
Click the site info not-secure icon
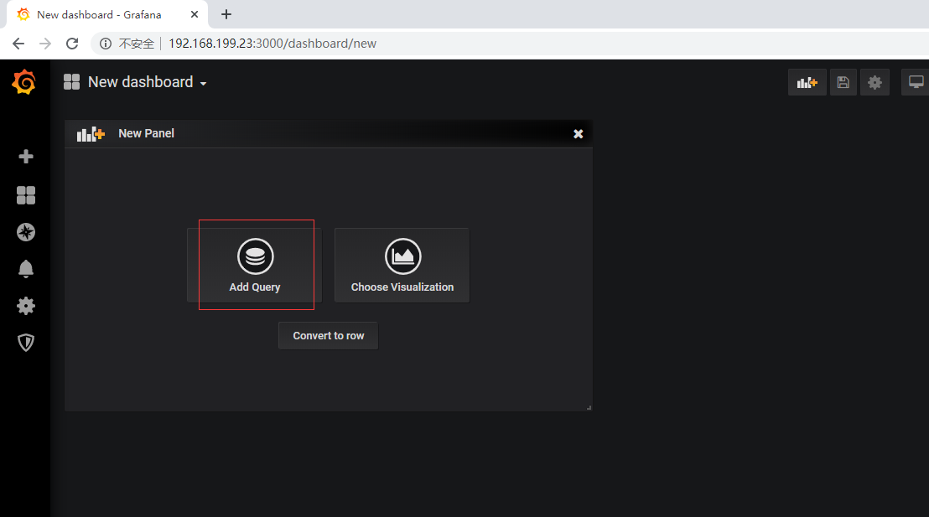pos(106,44)
